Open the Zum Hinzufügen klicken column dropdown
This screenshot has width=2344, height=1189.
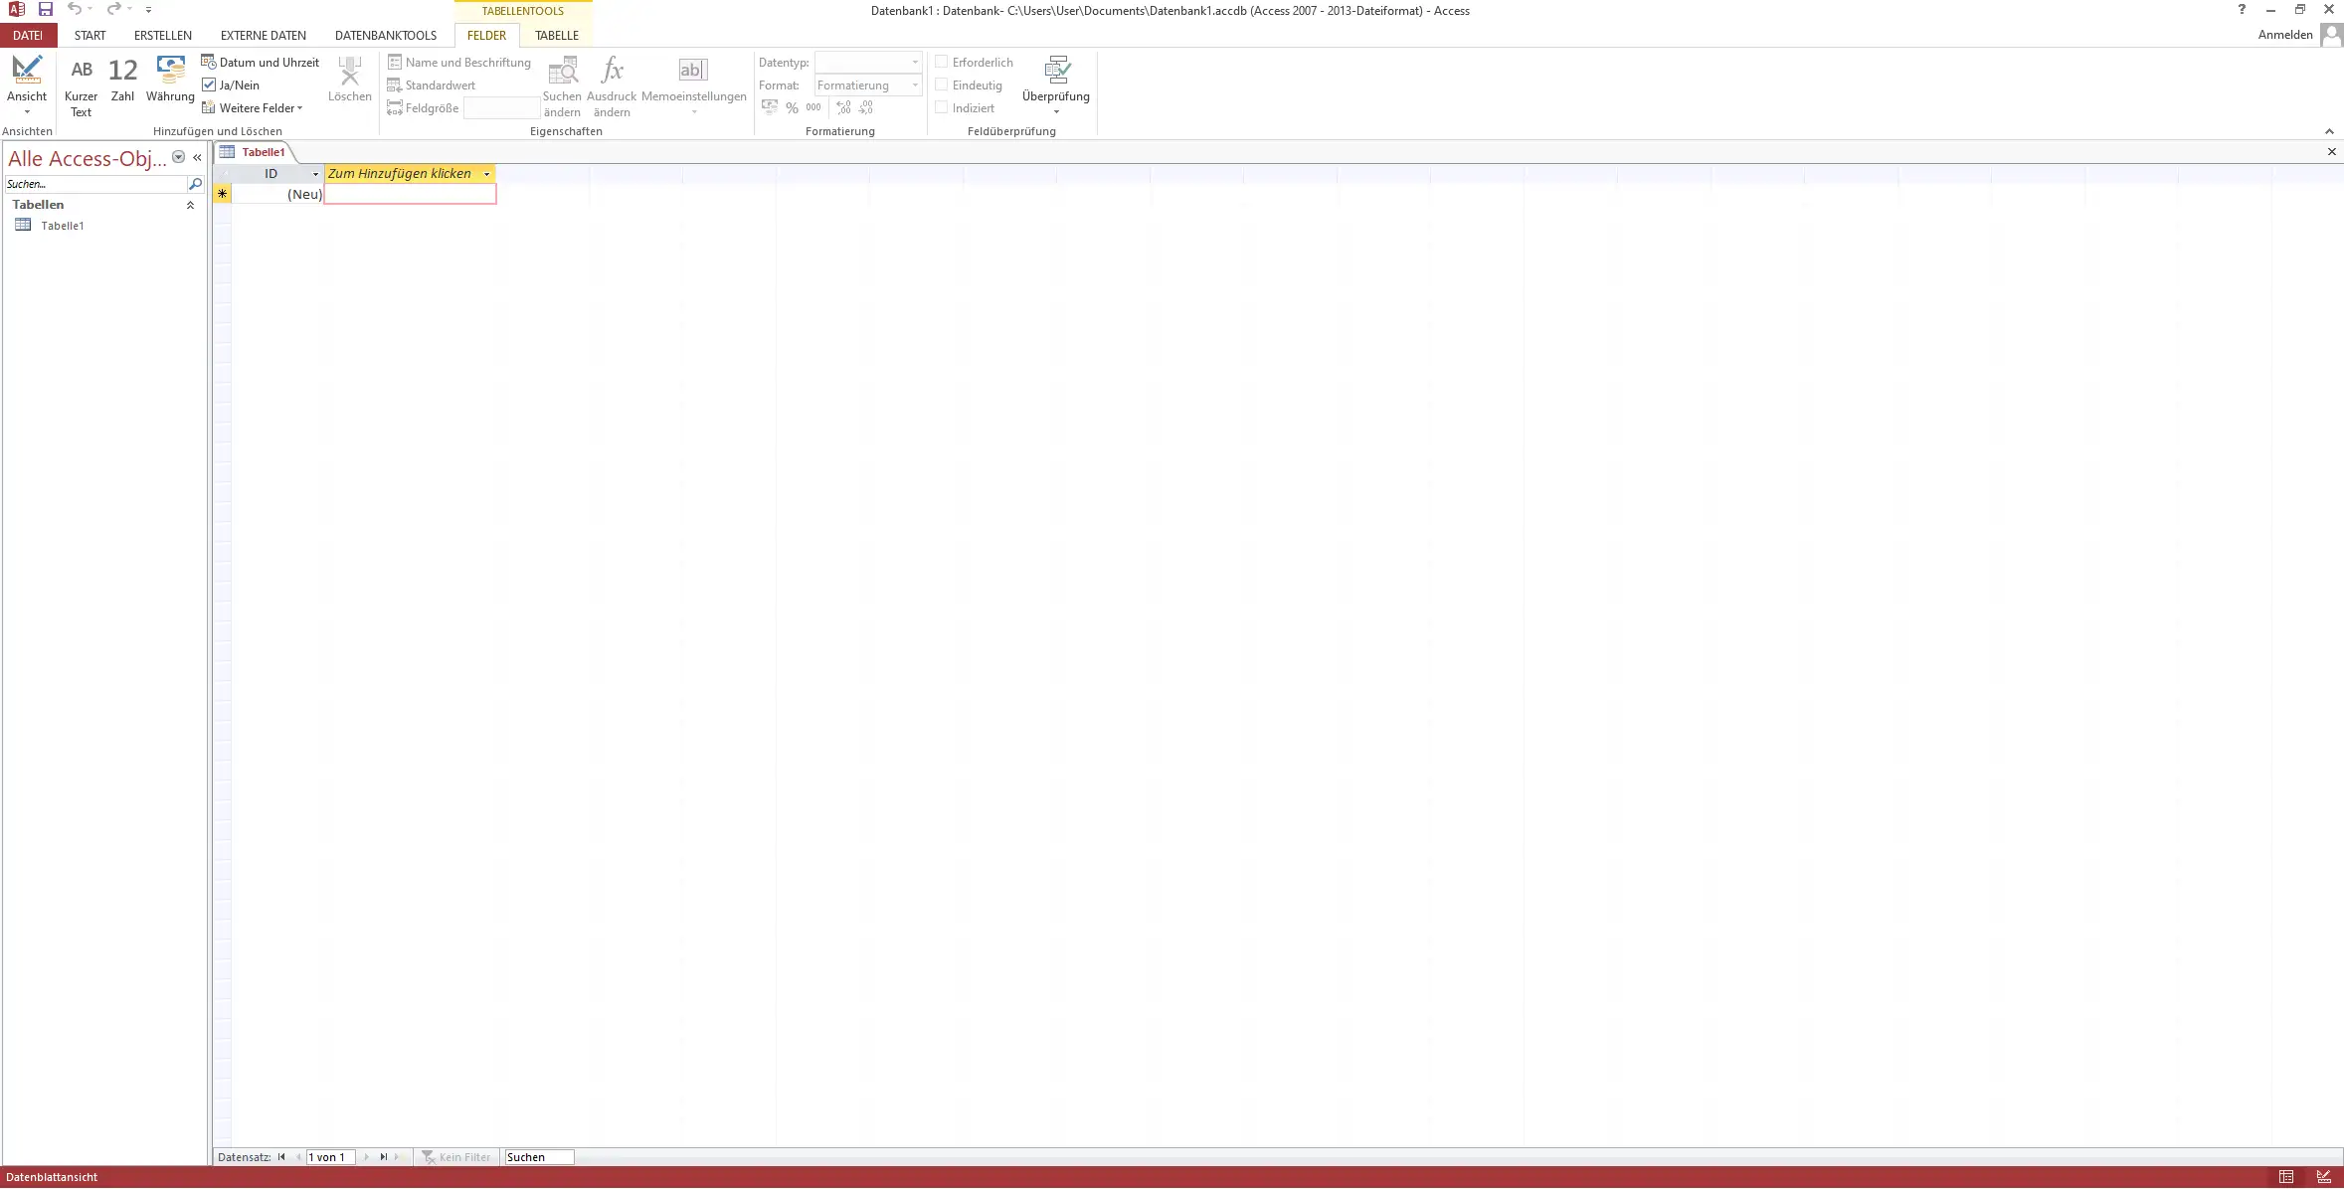(486, 174)
